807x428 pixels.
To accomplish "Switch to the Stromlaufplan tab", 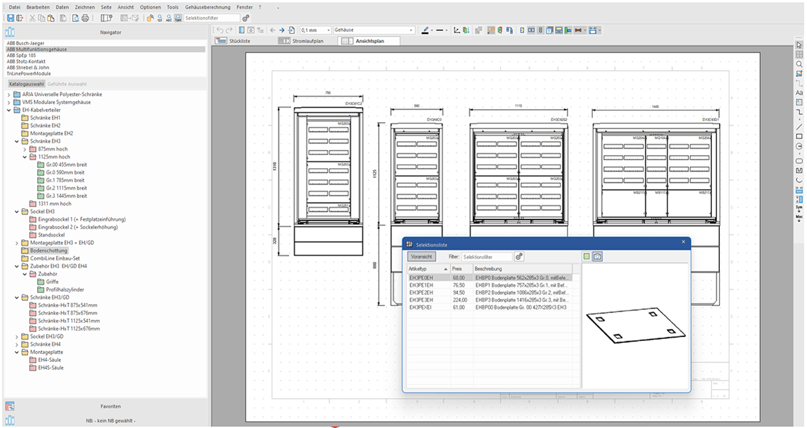I will 306,41.
